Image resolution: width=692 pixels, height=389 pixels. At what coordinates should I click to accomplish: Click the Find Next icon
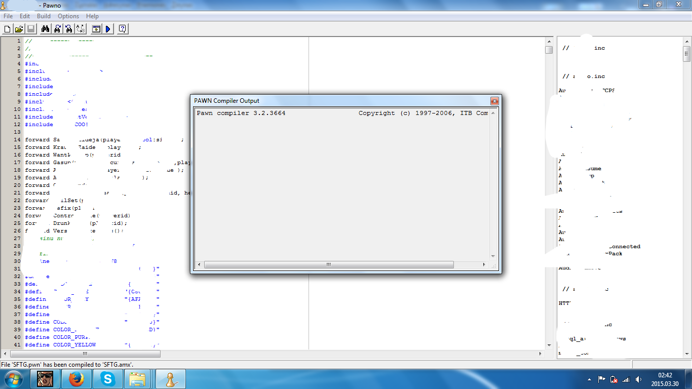(57, 29)
